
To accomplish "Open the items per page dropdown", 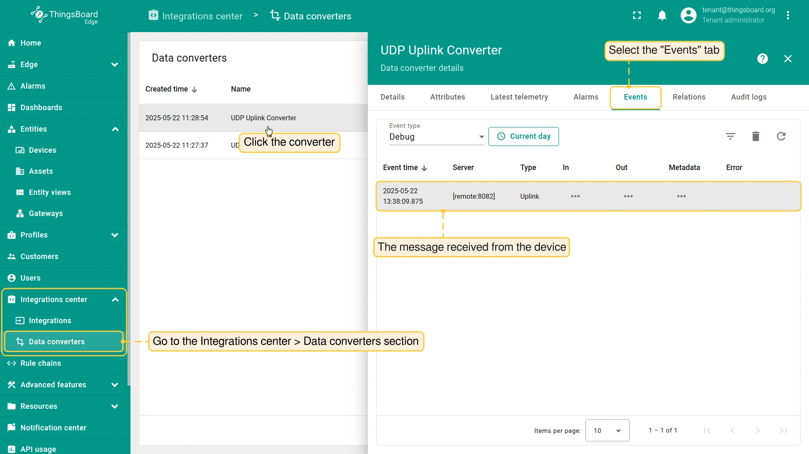I will (x=607, y=430).
